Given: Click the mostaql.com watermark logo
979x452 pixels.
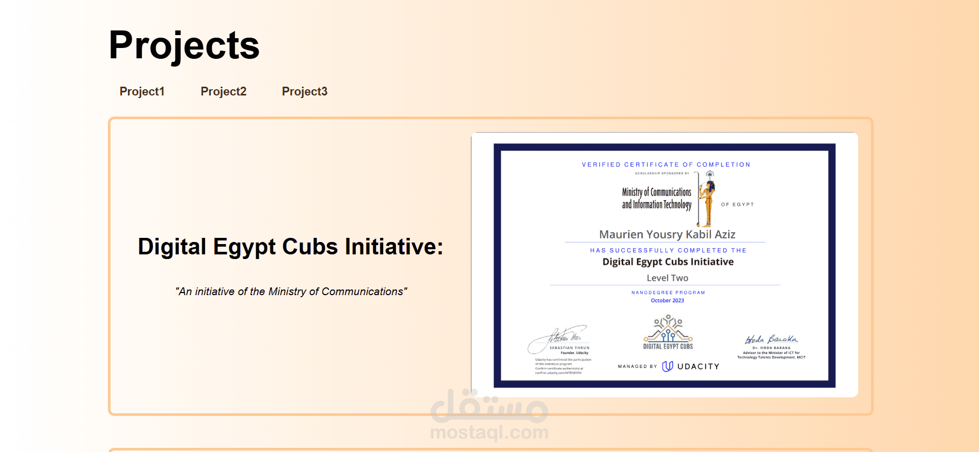Looking at the screenshot, I should (490, 415).
